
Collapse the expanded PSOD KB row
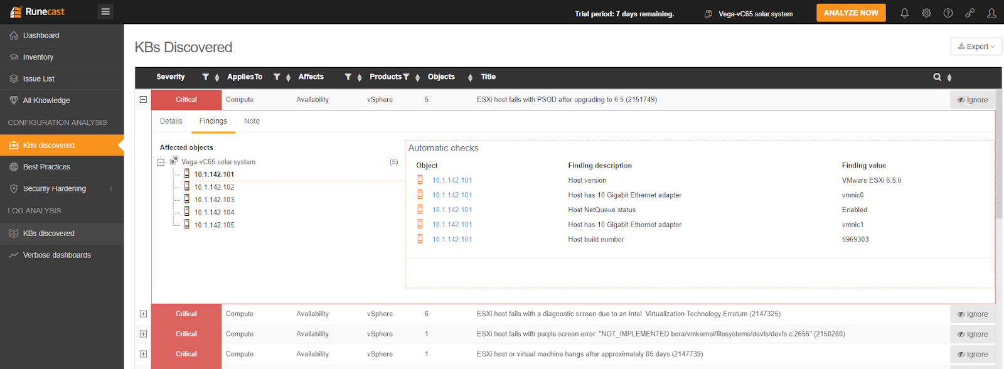tap(143, 99)
